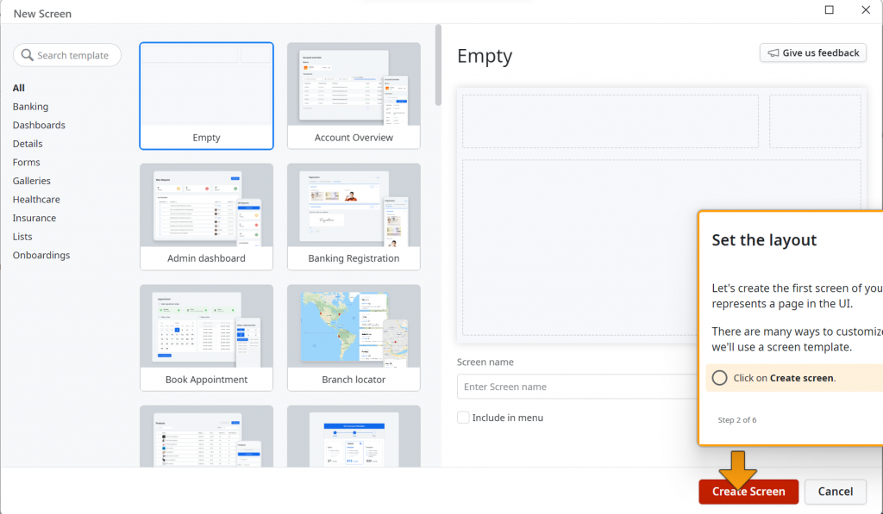The image size is (883, 514).
Task: Tick the Include in menu checkbox
Action: (463, 418)
